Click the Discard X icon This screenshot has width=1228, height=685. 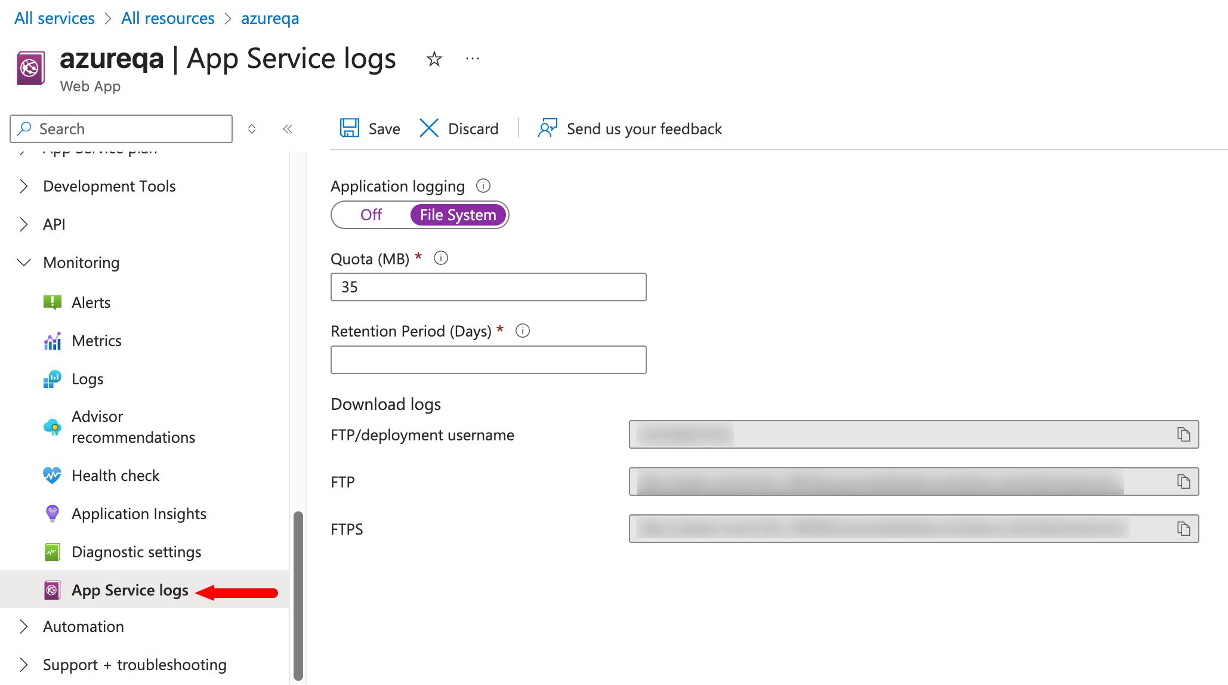click(x=428, y=128)
